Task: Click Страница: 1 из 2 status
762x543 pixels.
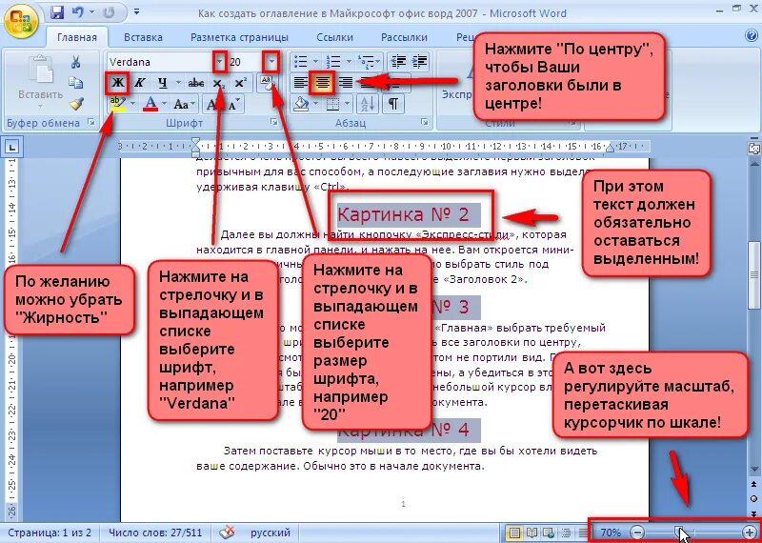Action: coord(50,533)
